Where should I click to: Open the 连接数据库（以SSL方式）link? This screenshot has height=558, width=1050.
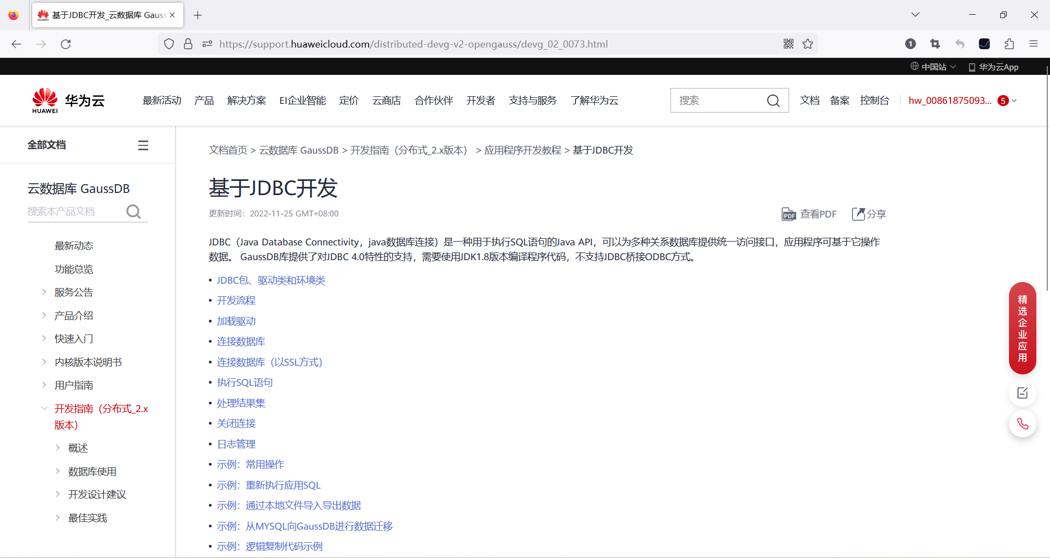point(269,361)
